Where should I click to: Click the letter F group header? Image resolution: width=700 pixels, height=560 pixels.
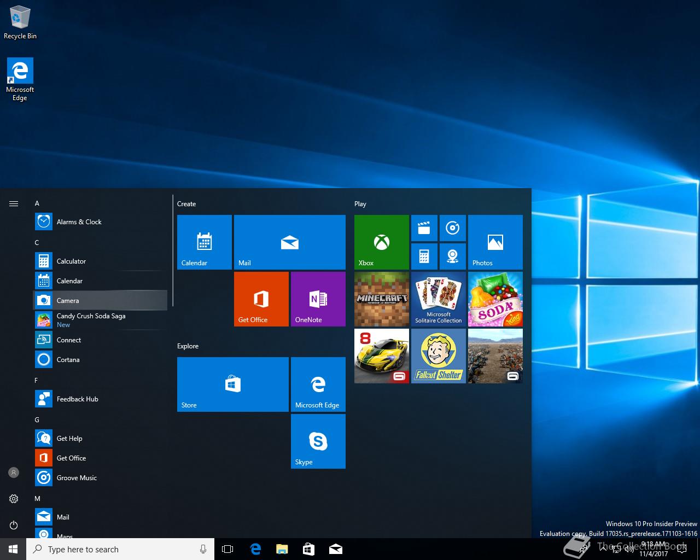(37, 380)
